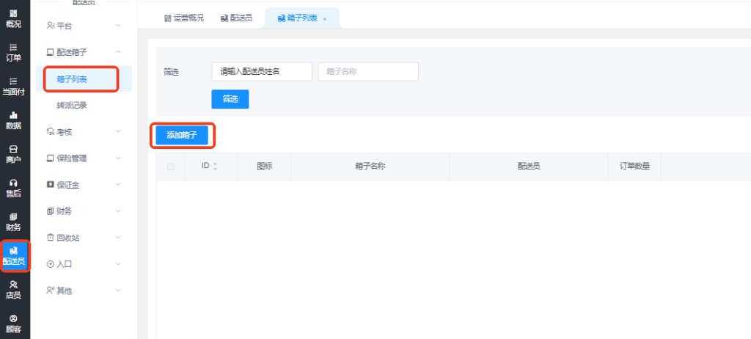The width and height of the screenshot is (751, 339).
Task: Collapse the 配送箱子 menu chevron
Action: point(118,52)
